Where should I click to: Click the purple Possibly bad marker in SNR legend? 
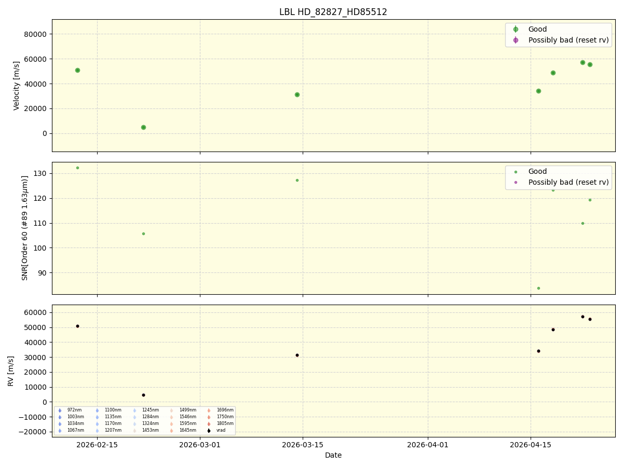(516, 182)
